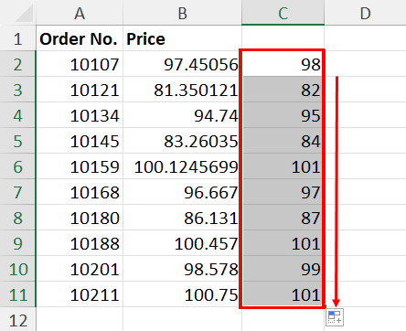Select cell containing 10201

tap(80, 269)
